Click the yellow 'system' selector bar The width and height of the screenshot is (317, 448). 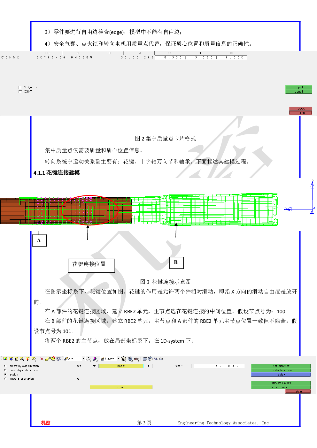tap(121, 387)
